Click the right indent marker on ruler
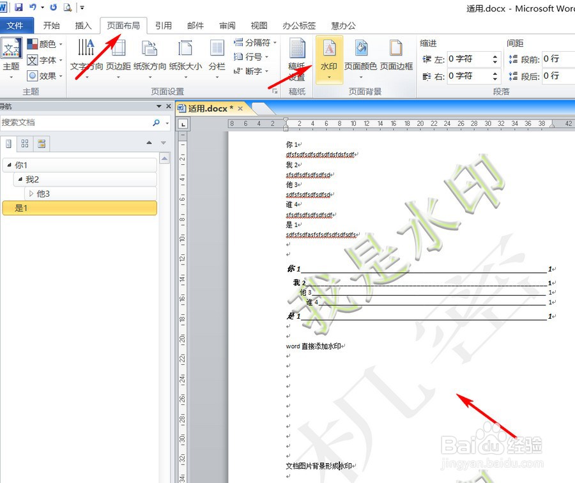 coord(552,125)
